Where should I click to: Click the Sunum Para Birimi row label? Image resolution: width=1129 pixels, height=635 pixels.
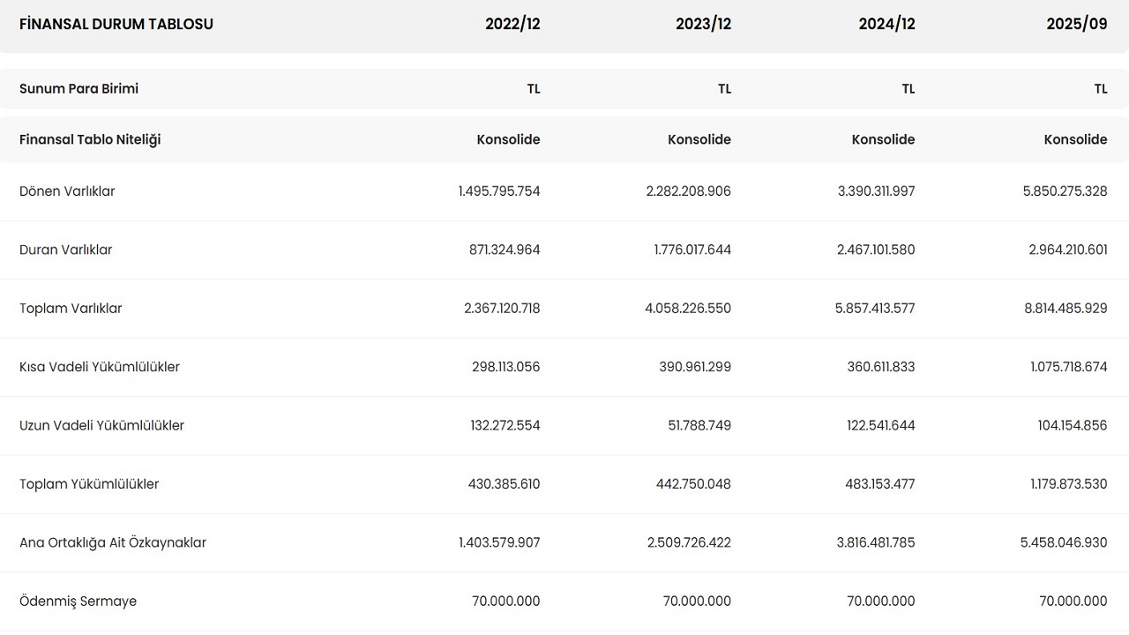pyautogui.click(x=79, y=88)
